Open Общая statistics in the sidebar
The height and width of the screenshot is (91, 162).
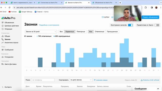click(7, 36)
